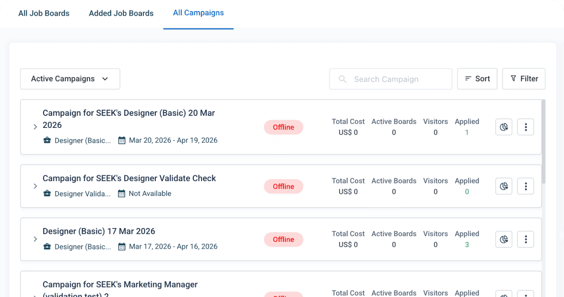Screen dimensions: 564x297
Task: Open analytics chart for SEEK's Designer (Basic) campaign
Action: [x=504, y=127]
